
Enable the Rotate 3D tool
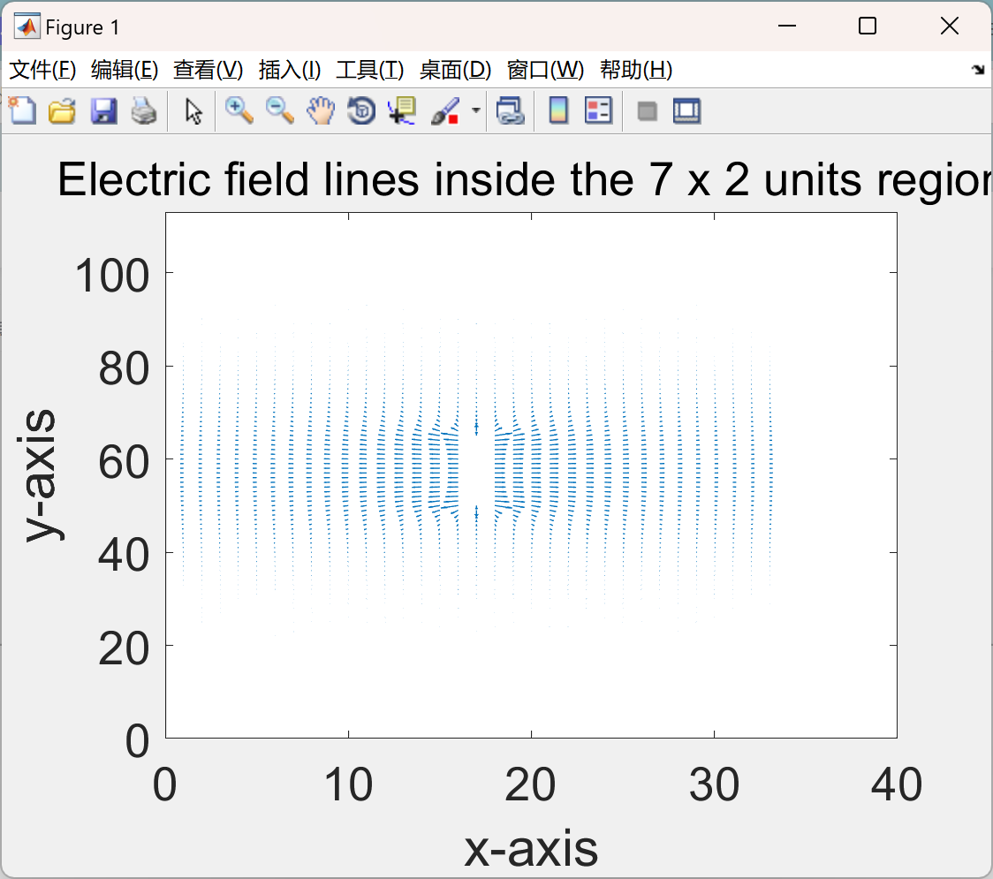(361, 110)
